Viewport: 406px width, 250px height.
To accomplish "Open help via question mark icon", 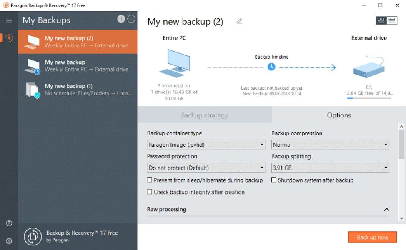I will point(9,223).
